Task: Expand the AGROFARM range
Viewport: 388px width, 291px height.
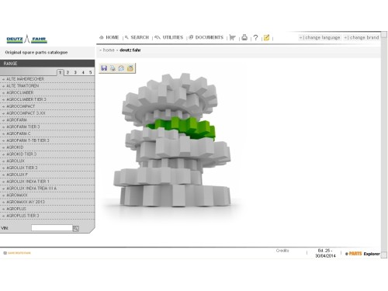Action: [x=47, y=120]
